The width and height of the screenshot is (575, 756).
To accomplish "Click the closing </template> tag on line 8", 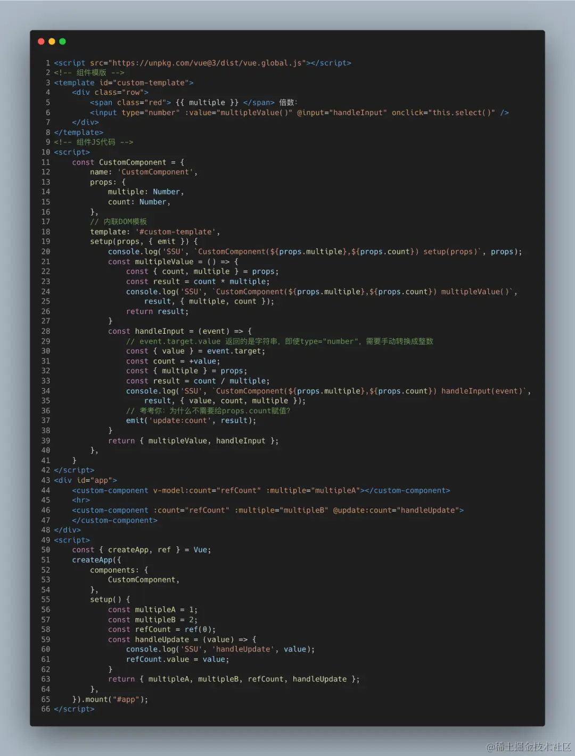I will [x=79, y=133].
